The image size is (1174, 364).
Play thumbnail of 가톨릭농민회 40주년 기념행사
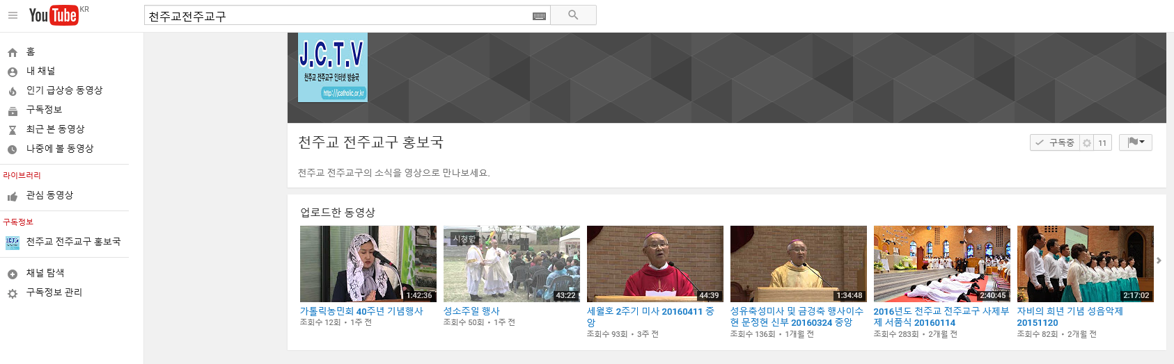[x=368, y=264]
